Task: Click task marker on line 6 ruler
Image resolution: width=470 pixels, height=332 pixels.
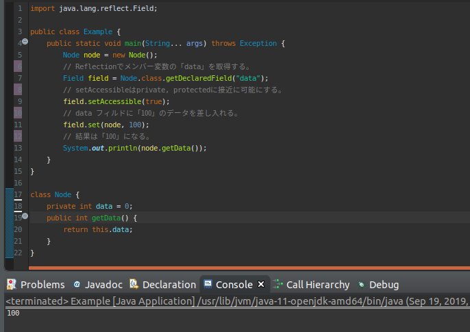Action: pyautogui.click(x=18, y=66)
